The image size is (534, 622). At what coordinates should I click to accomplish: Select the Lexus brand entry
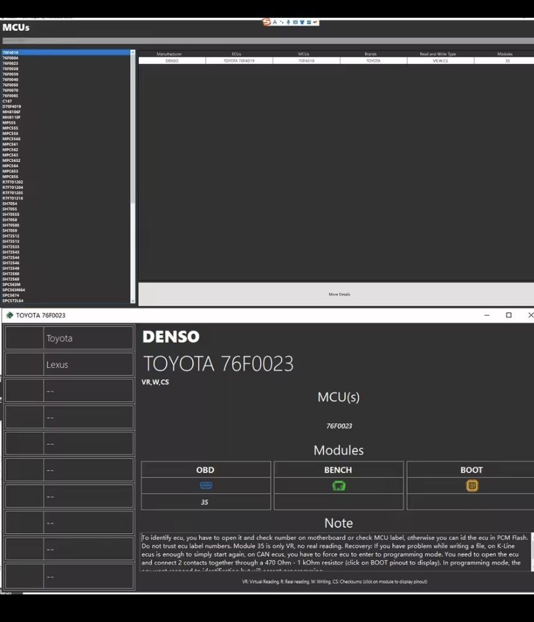point(69,364)
